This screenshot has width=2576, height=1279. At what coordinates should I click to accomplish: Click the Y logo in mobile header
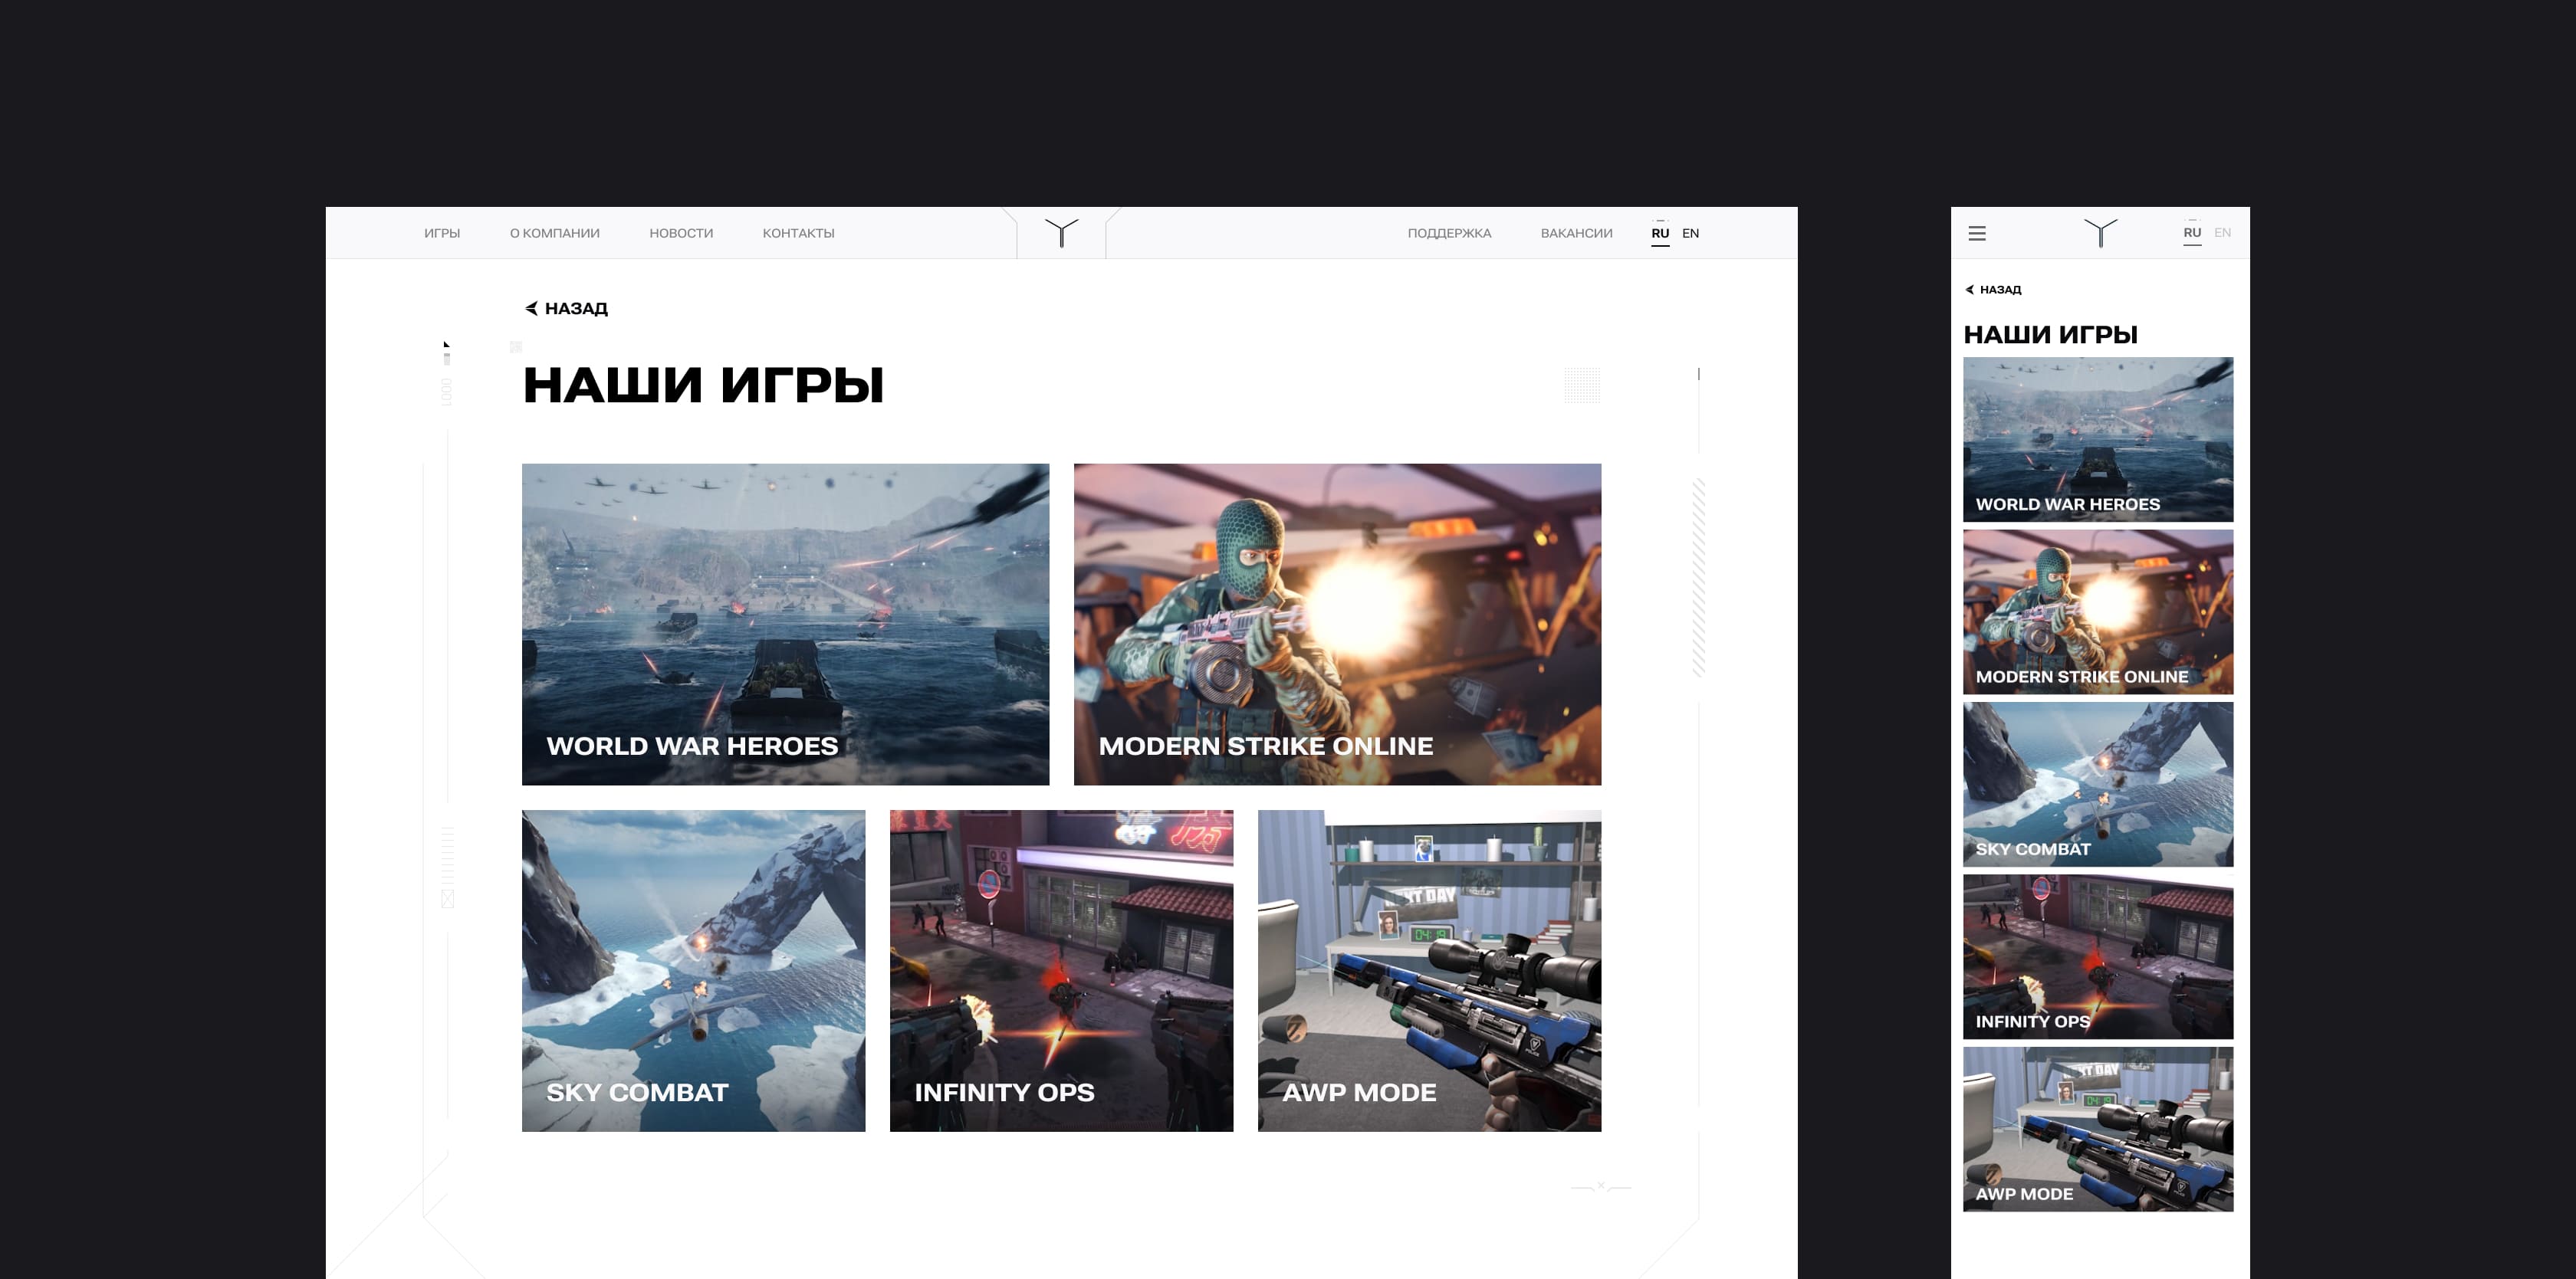(2100, 233)
